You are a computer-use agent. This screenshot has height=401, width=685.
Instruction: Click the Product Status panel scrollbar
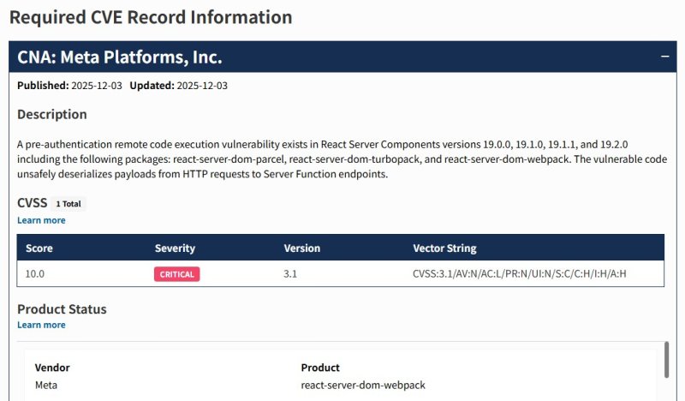click(666, 360)
